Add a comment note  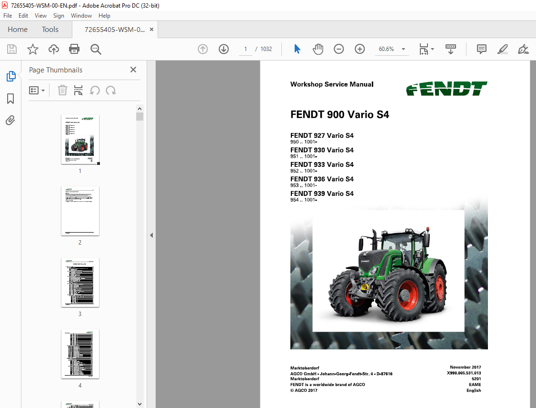coord(481,49)
